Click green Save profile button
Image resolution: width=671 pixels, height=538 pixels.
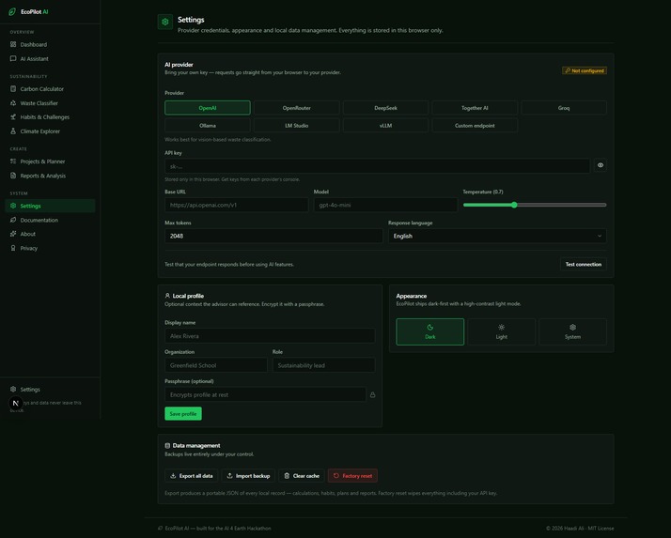coord(183,413)
